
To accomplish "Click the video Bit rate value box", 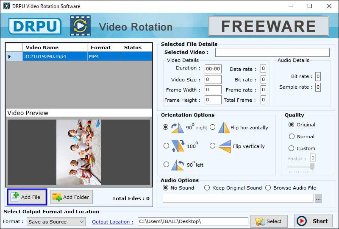I will (263, 79).
